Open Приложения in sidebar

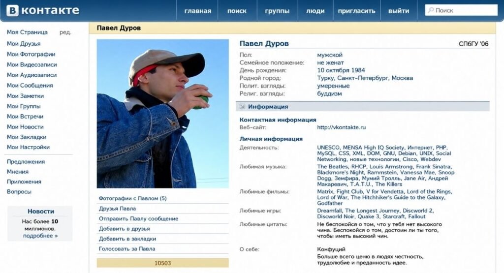[x=24, y=182]
